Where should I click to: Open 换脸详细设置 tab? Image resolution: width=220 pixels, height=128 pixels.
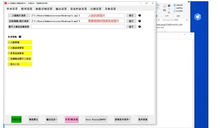click(44, 9)
